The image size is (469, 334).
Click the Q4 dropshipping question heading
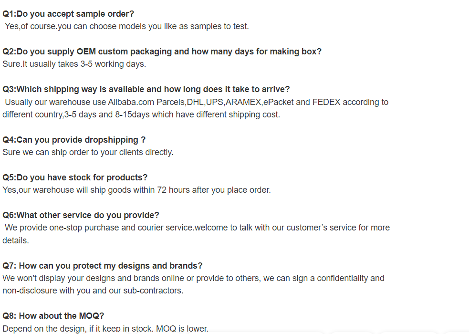74,140
